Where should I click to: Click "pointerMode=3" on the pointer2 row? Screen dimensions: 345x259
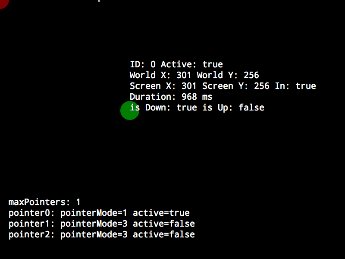94,234
